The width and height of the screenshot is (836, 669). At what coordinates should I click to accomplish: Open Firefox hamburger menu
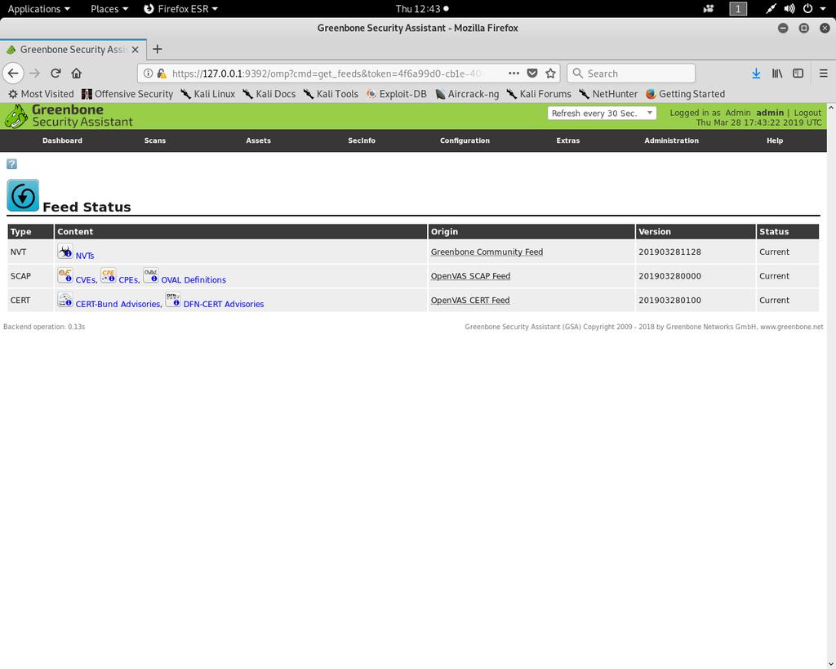tap(824, 73)
